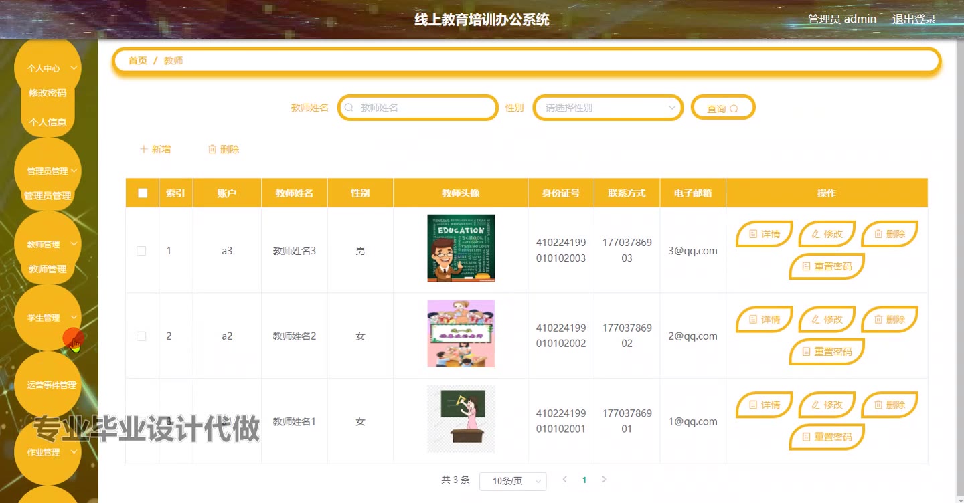
Task: Click the trash icon beside the toolbar 删除 label
Action: tap(212, 149)
